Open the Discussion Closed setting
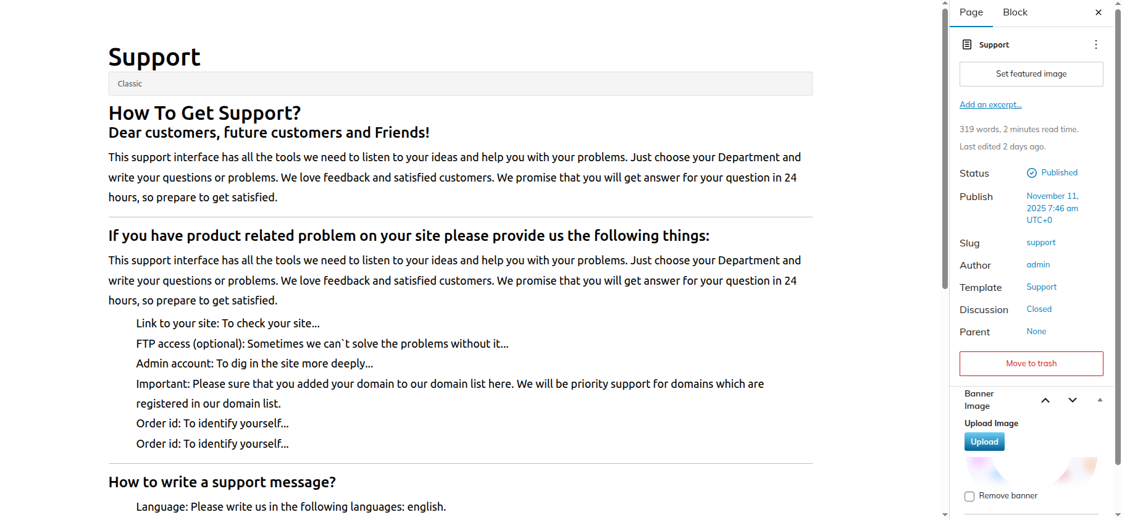The height and width of the screenshot is (520, 1122). (1039, 309)
